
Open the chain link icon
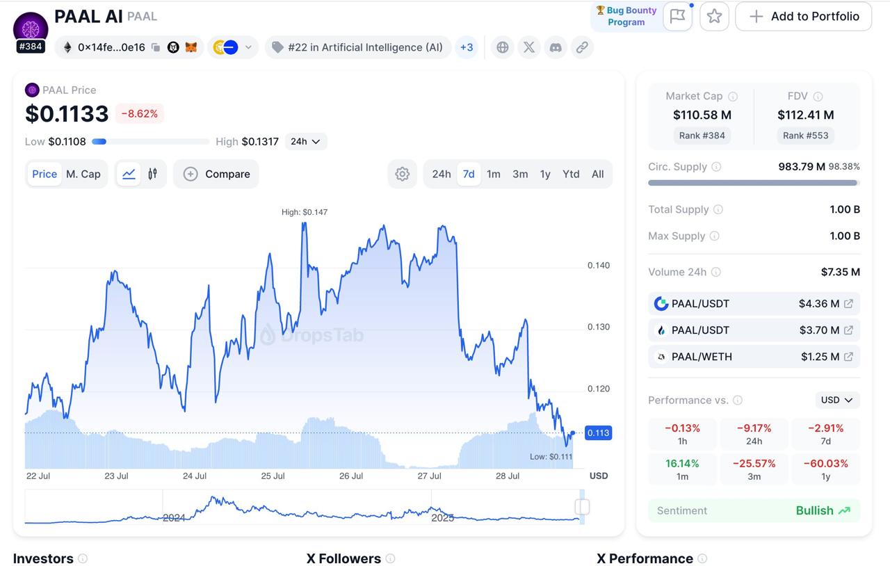582,47
